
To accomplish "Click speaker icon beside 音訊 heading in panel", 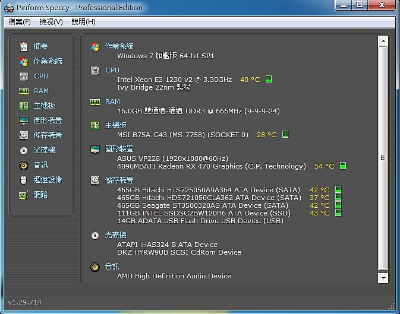I will pyautogui.click(x=95, y=267).
